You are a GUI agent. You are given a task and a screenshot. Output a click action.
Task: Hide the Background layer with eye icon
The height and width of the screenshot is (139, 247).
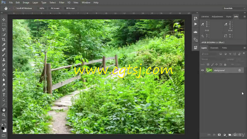pos(203,70)
